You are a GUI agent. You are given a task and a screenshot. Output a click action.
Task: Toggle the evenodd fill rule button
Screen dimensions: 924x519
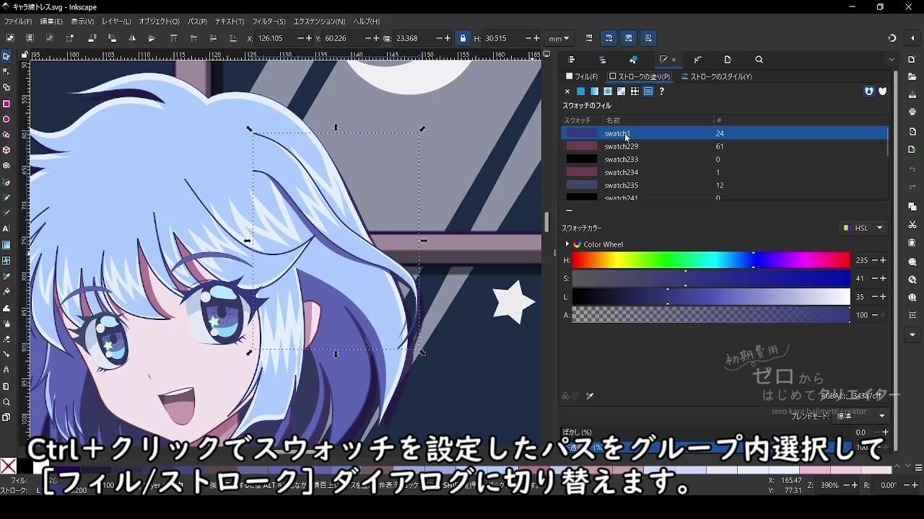tap(869, 91)
